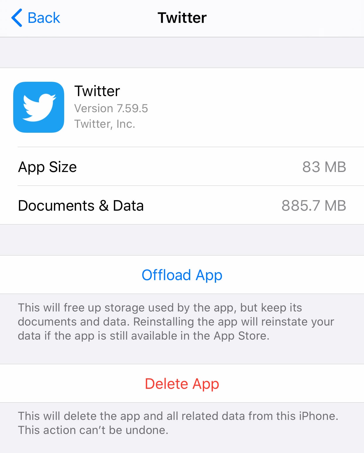This screenshot has height=453, width=364.
Task: Tap the red Delete App button
Action: [x=182, y=384]
